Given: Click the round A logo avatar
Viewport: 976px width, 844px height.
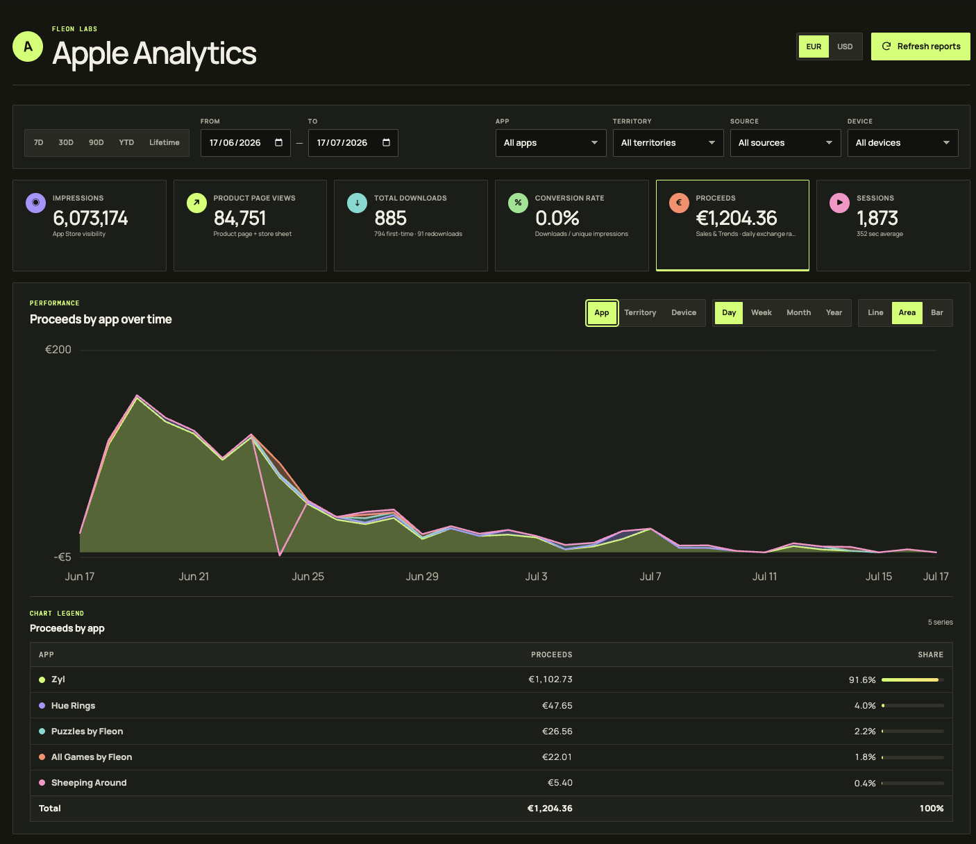Looking at the screenshot, I should [28, 47].
